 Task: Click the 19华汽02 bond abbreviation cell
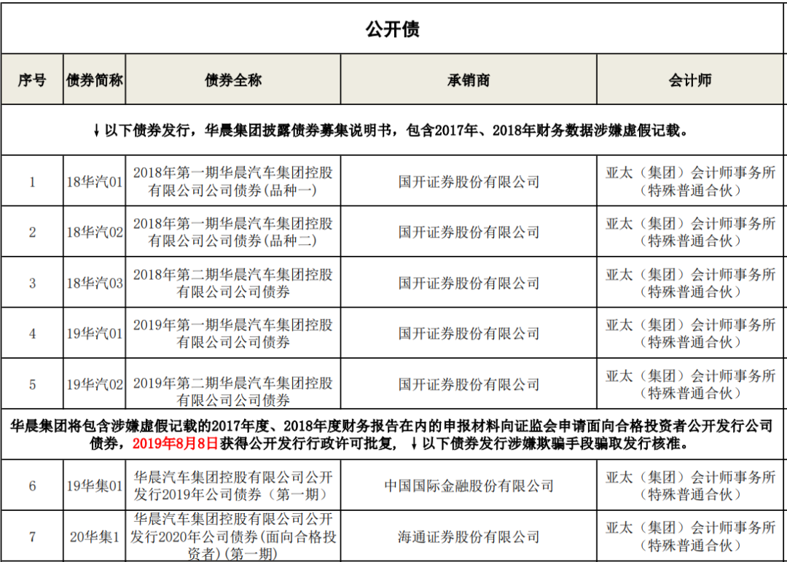95,384
